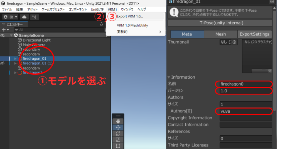Open the VRM1 menu
Screen dimensions: 285x149
112,10
